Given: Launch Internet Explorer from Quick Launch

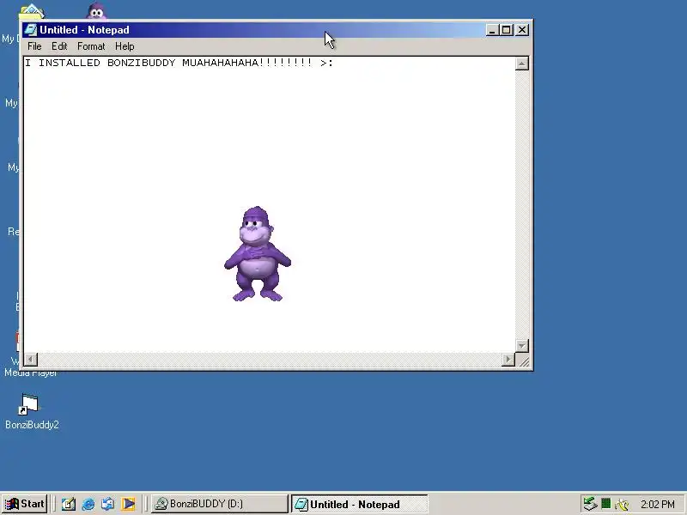Looking at the screenshot, I should pyautogui.click(x=88, y=504).
